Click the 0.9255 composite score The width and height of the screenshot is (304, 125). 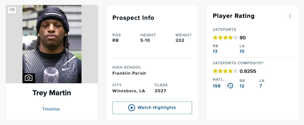click(248, 71)
